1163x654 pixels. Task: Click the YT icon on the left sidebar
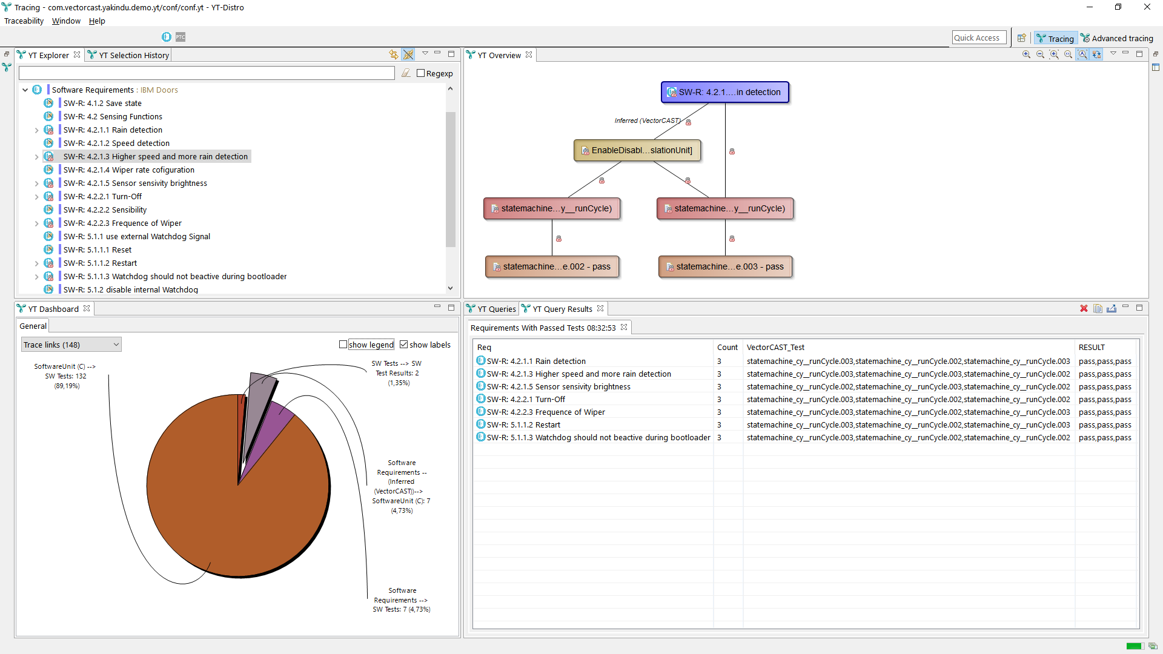coord(7,67)
